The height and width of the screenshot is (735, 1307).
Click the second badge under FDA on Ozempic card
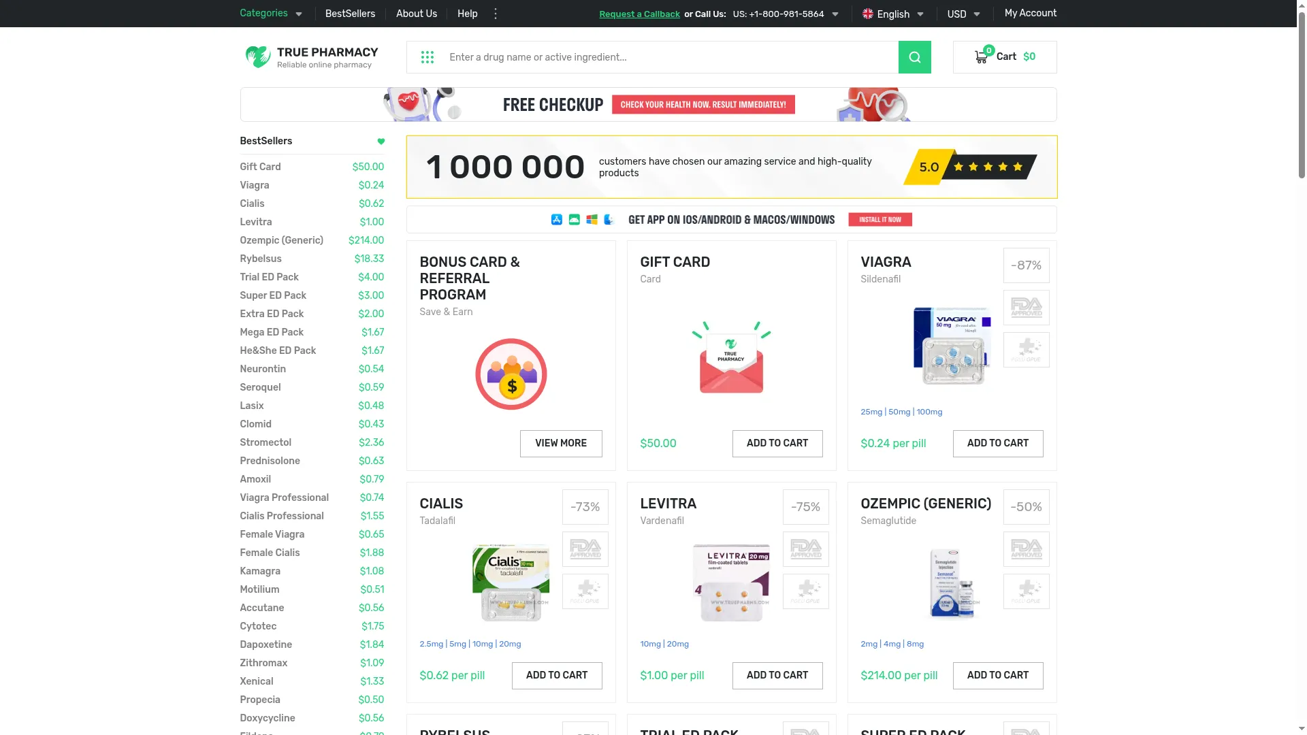coord(1026,591)
